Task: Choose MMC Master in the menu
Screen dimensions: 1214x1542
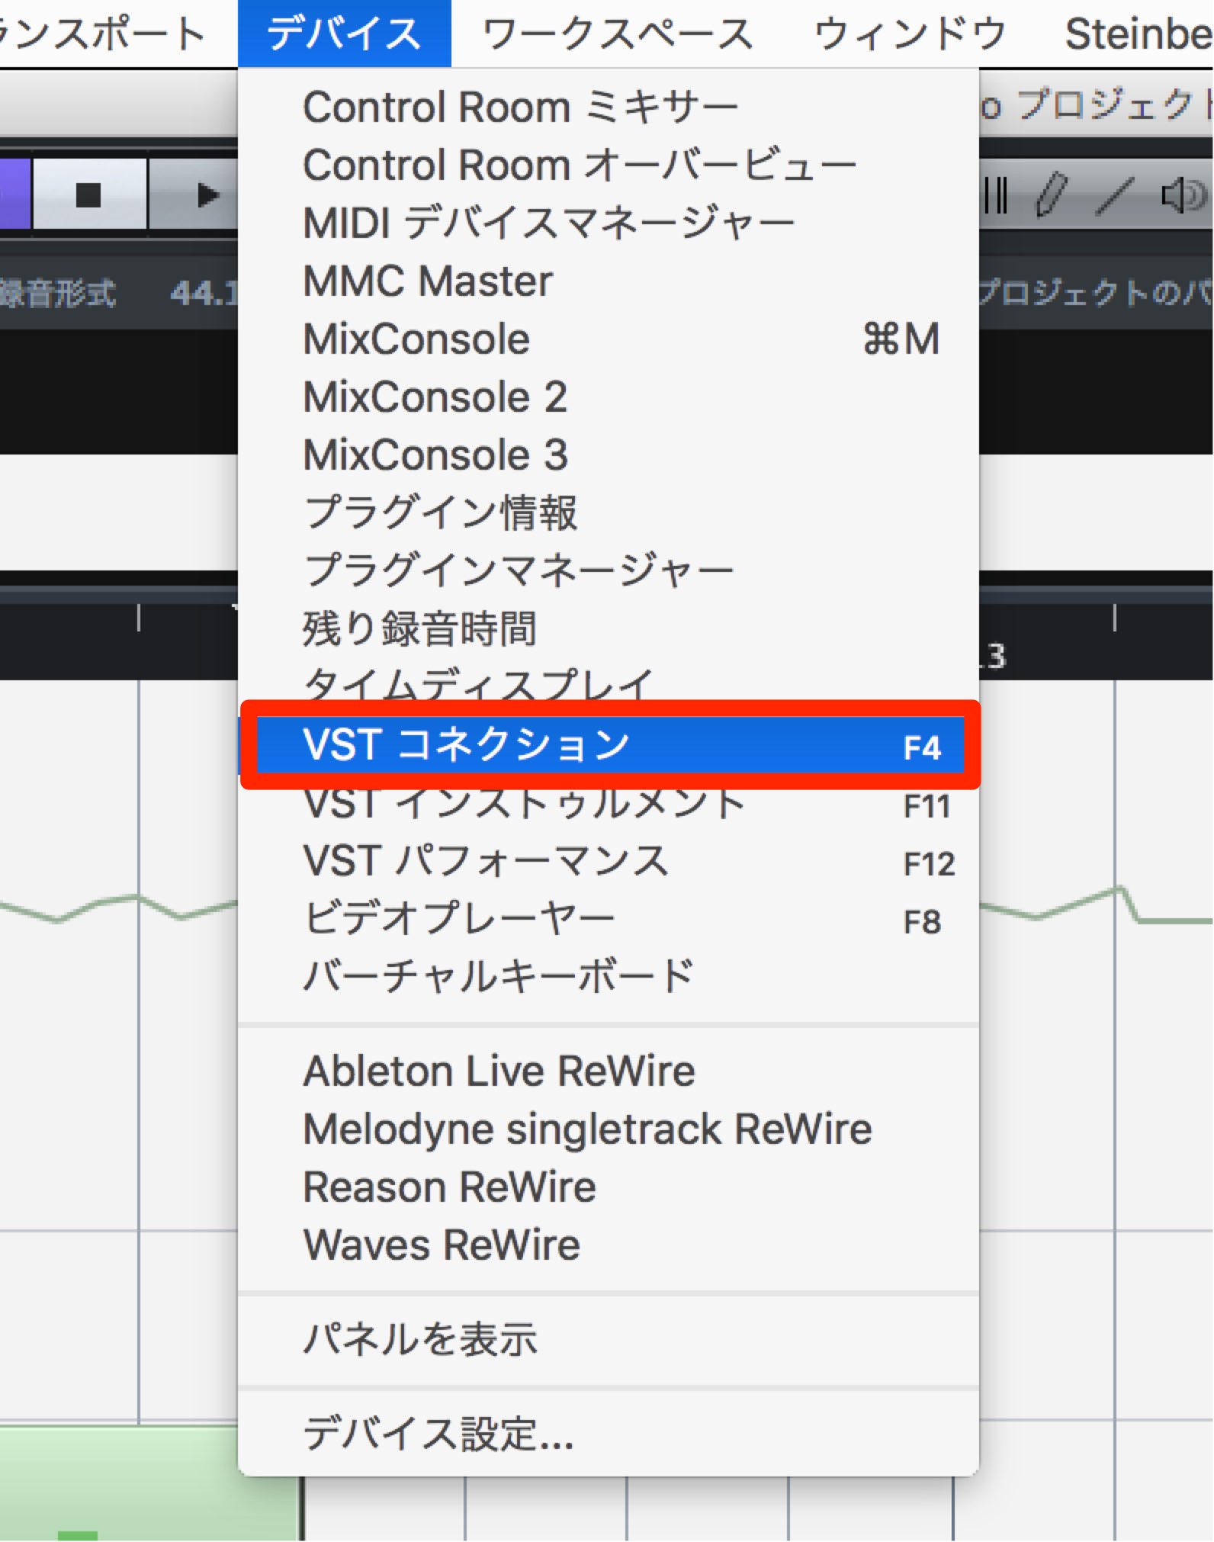Action: coord(608,281)
